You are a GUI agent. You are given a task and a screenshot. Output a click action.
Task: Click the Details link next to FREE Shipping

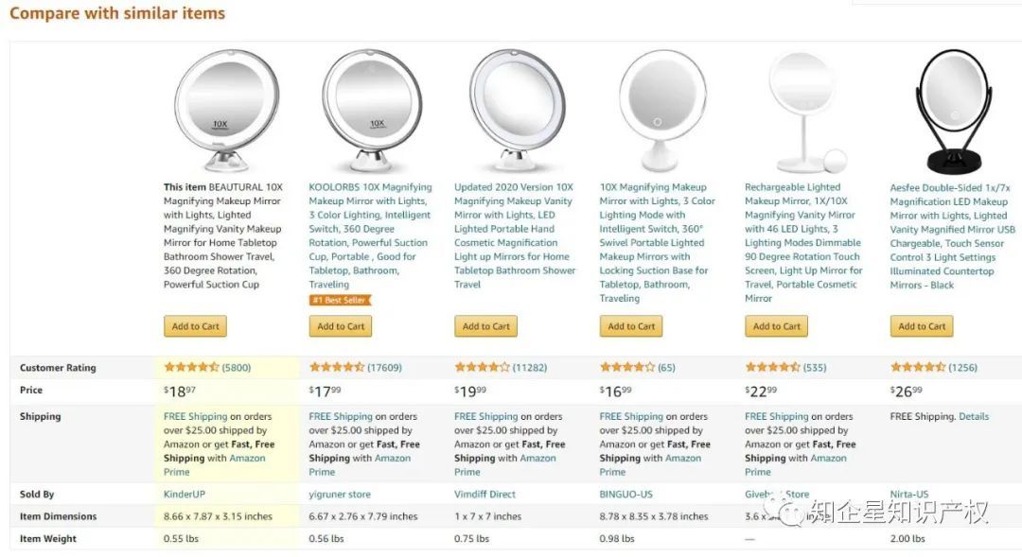tap(974, 416)
